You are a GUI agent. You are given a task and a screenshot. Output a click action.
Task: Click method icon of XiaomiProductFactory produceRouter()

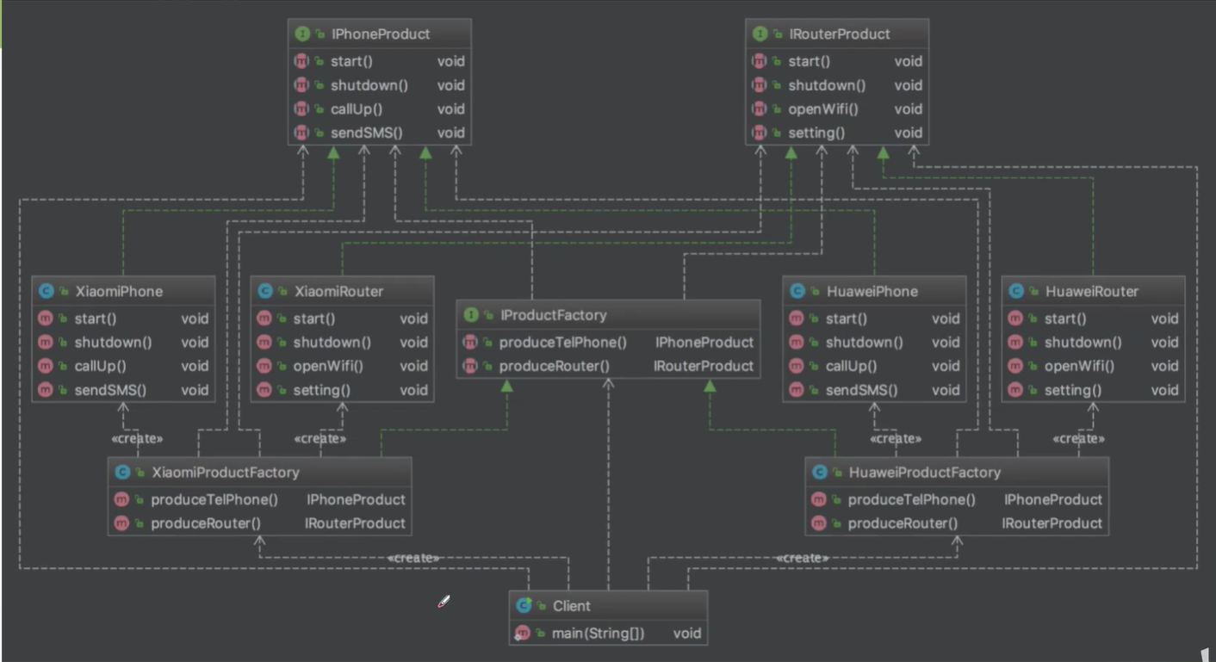tap(121, 523)
